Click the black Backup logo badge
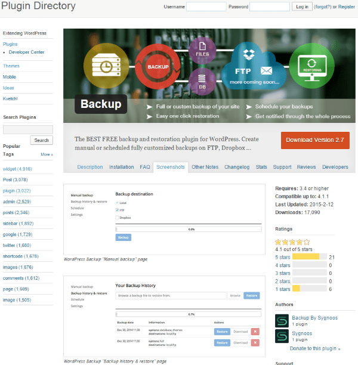The height and width of the screenshot is (365, 358). (101, 104)
